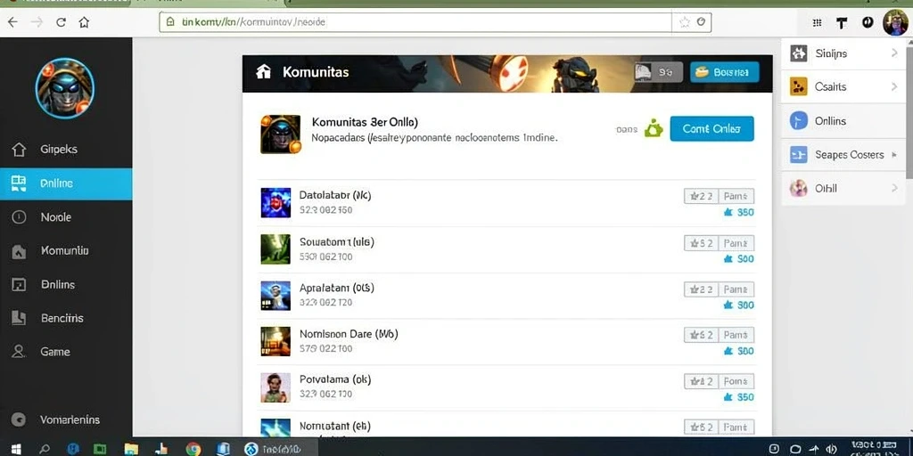The image size is (913, 456).
Task: Click Pams button in Nomisnon Dare row
Action: click(x=736, y=335)
